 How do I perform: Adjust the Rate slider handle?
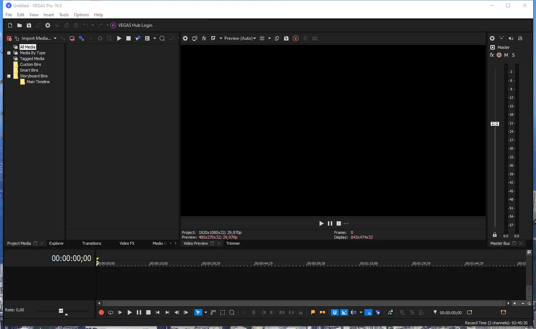61,310
